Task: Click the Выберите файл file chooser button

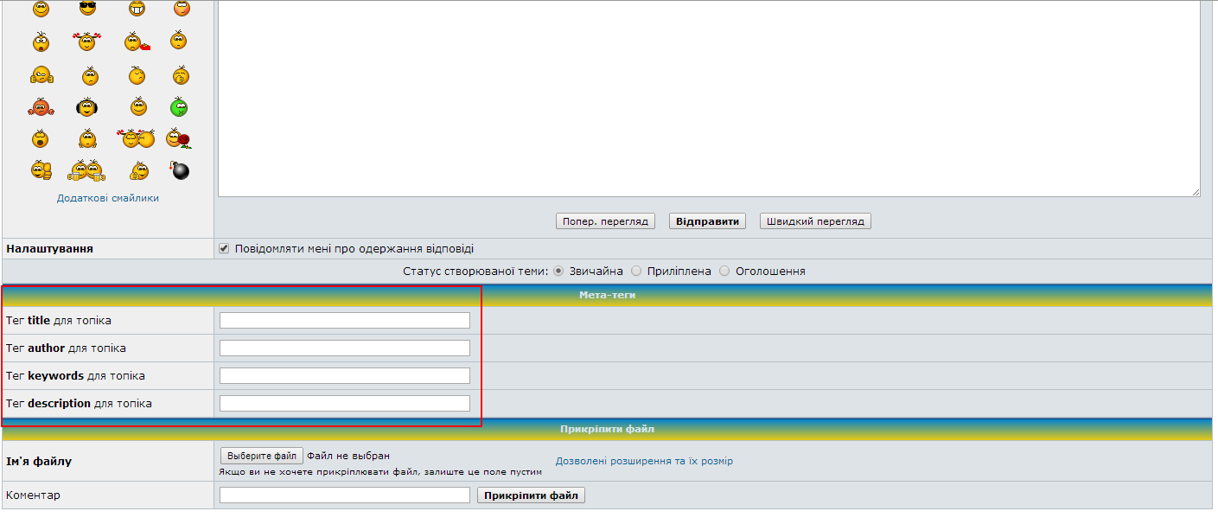Action: tap(262, 456)
